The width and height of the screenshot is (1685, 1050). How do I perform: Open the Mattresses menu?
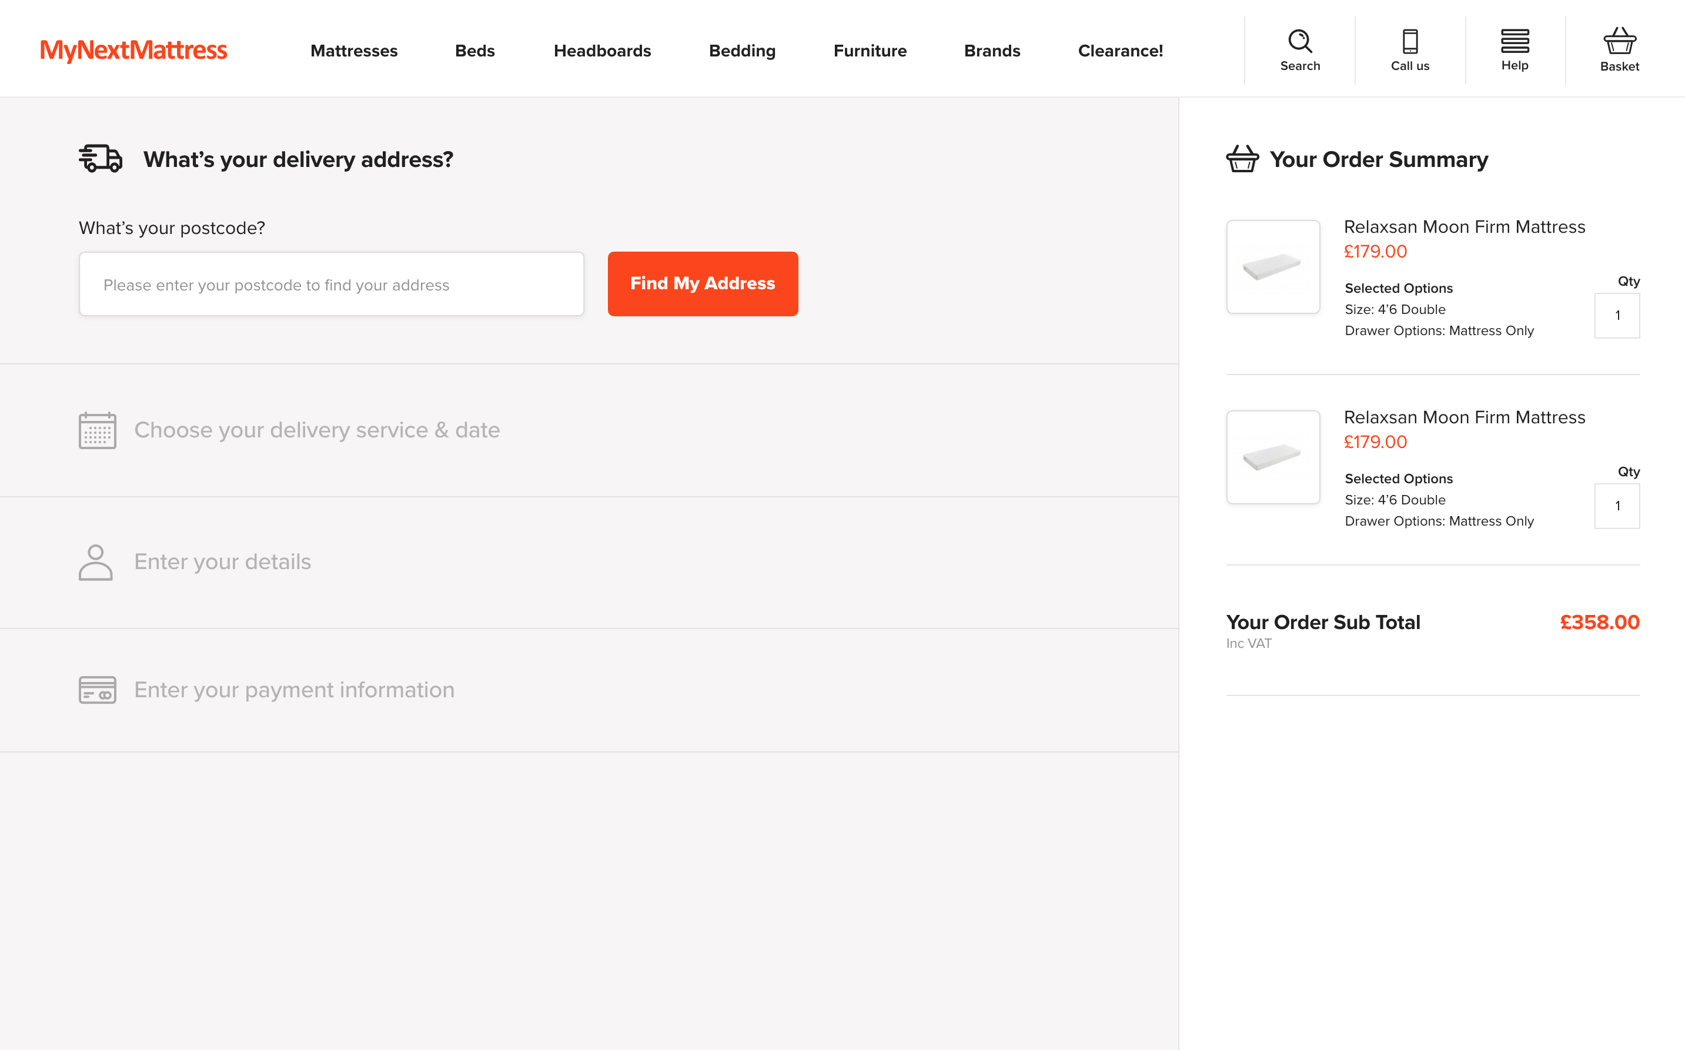pyautogui.click(x=354, y=51)
